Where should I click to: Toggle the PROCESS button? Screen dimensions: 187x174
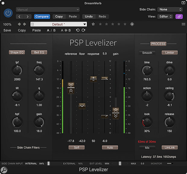158,44
